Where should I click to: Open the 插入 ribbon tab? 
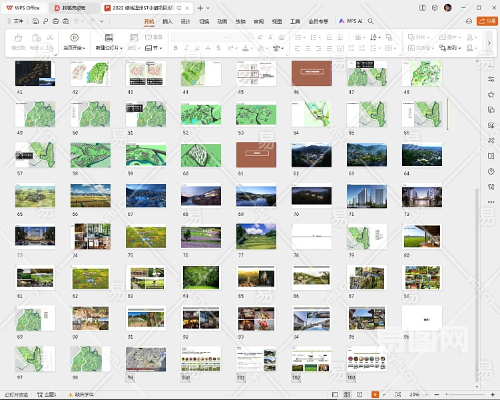(x=167, y=21)
